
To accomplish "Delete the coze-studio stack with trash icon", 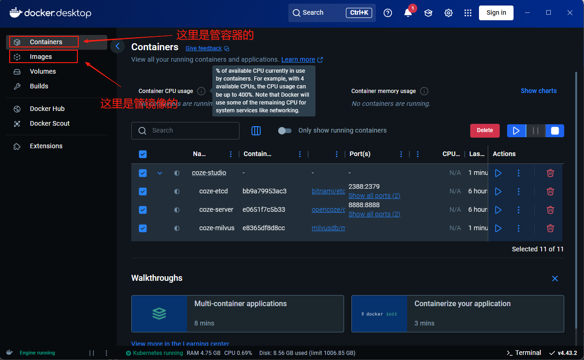I will tap(550, 173).
